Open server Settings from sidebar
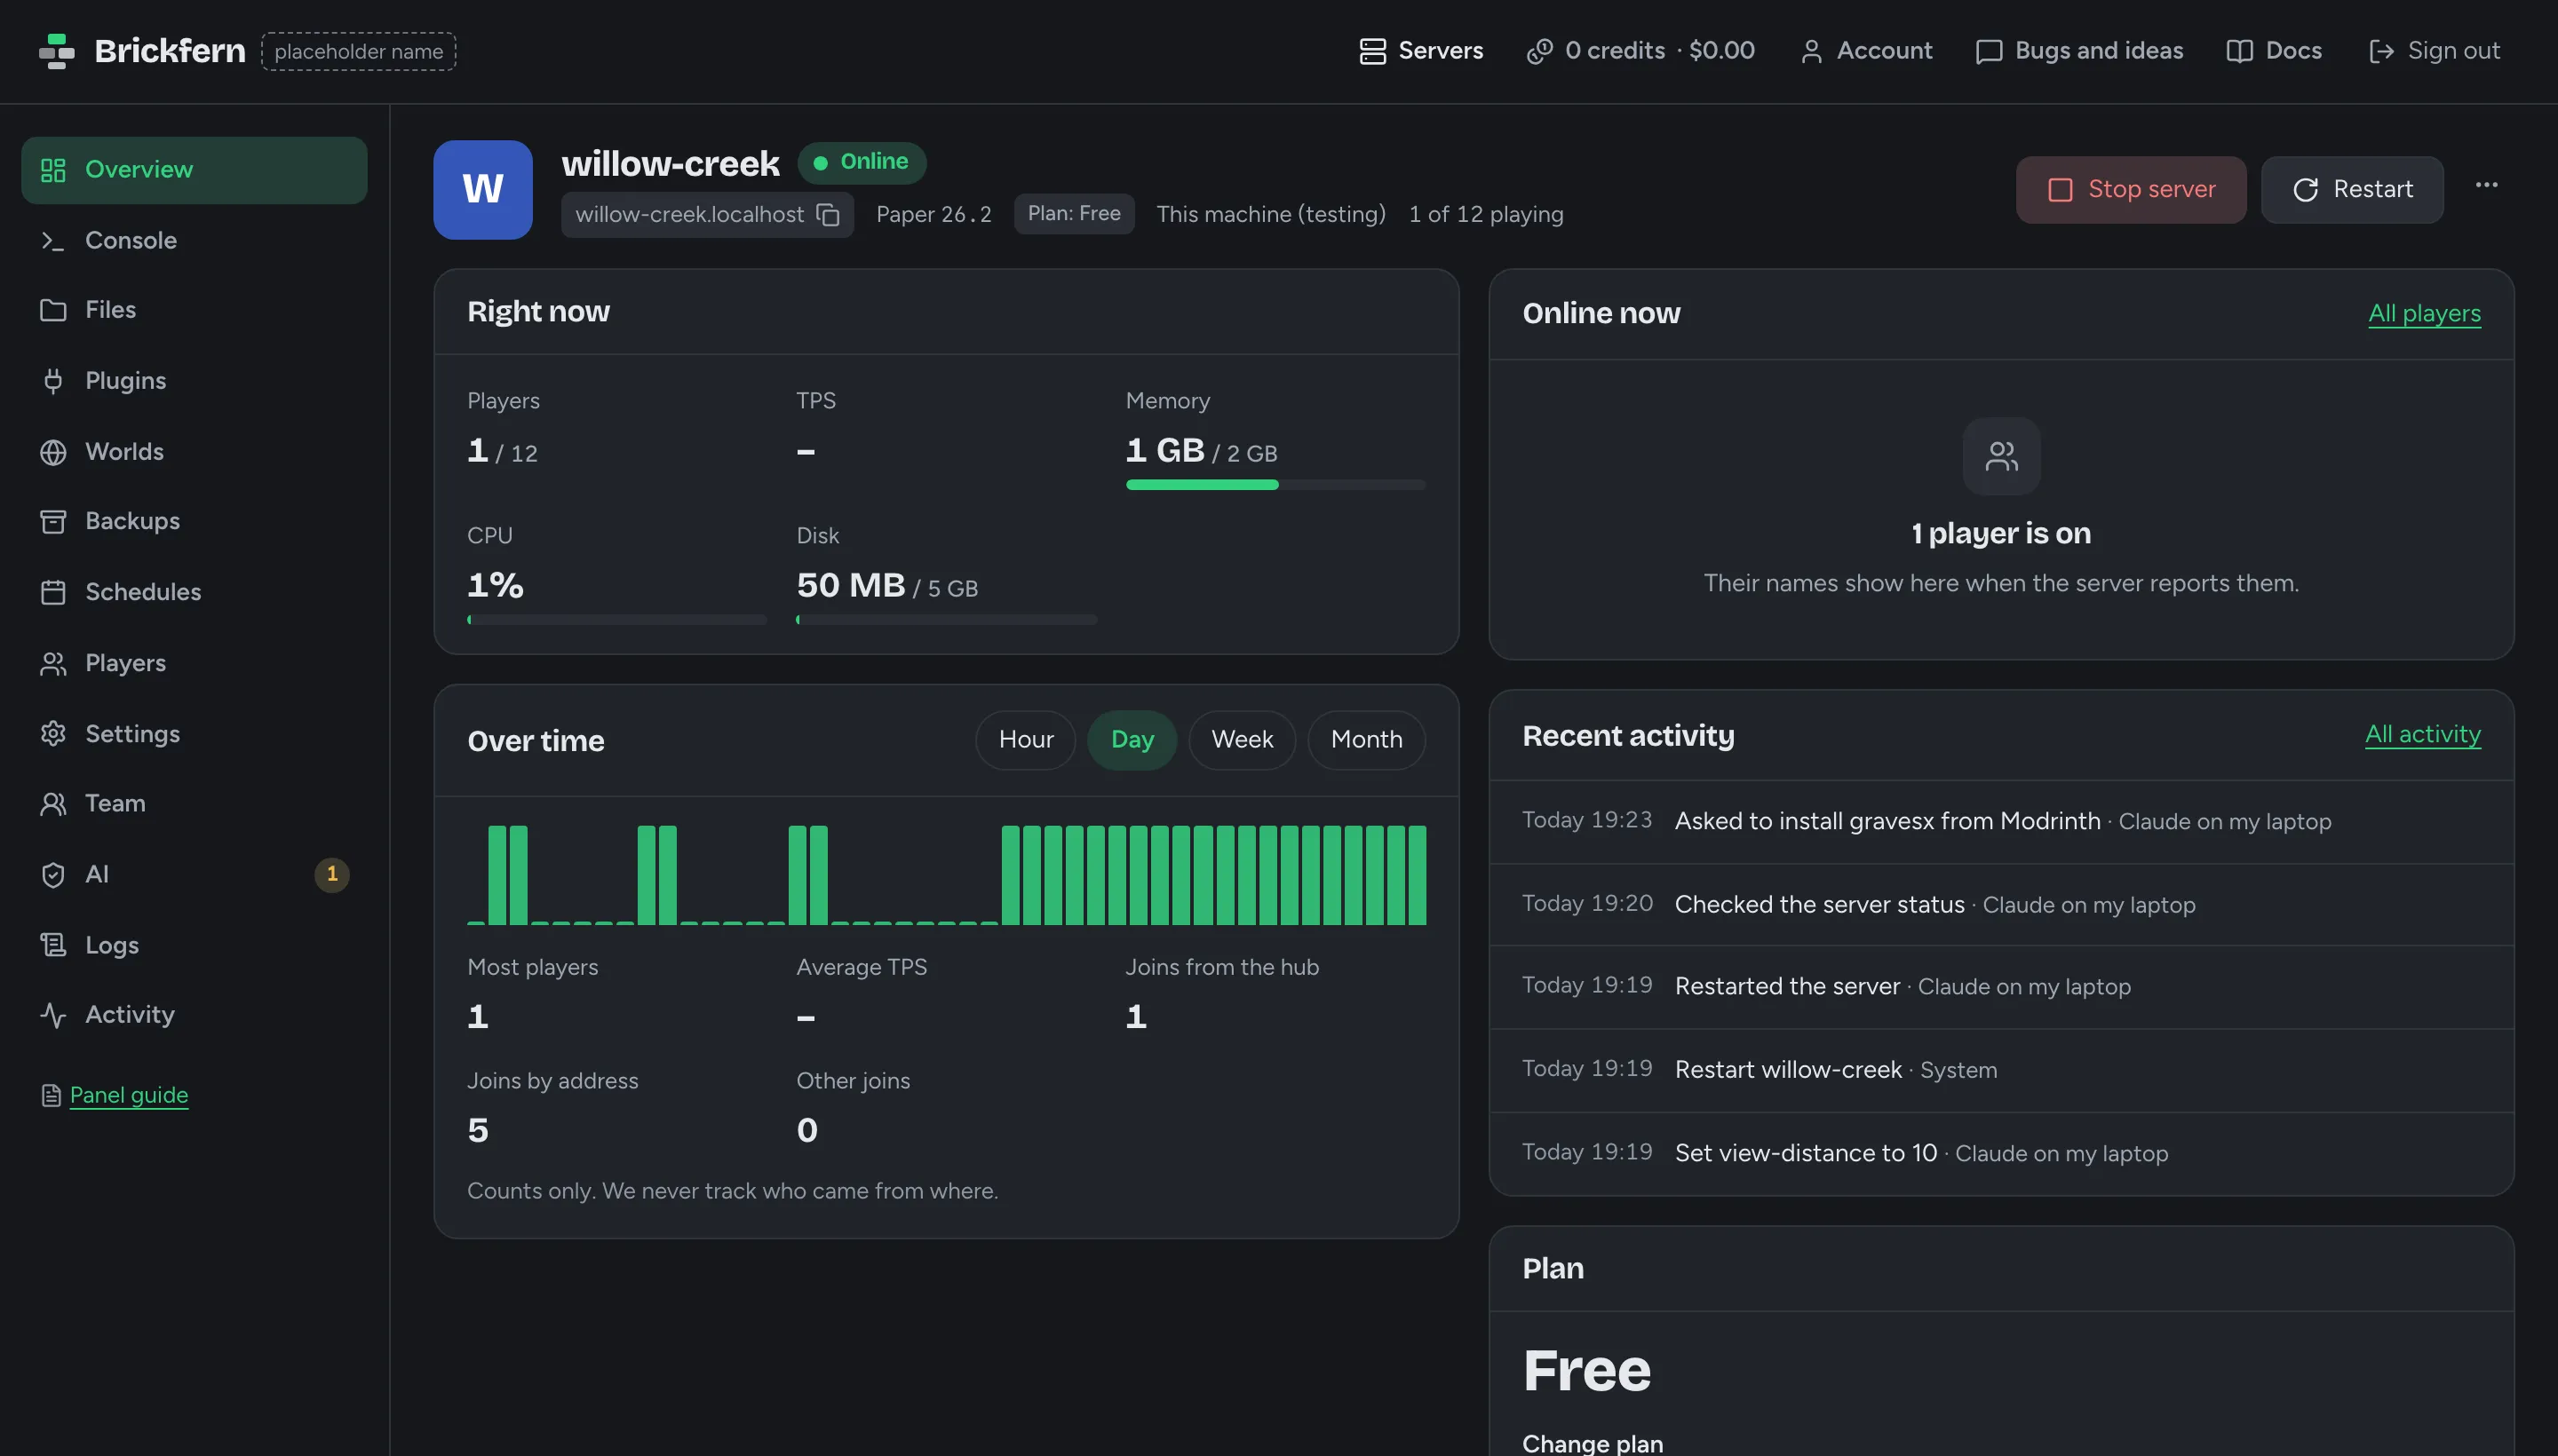The width and height of the screenshot is (2558, 1456). click(x=195, y=734)
